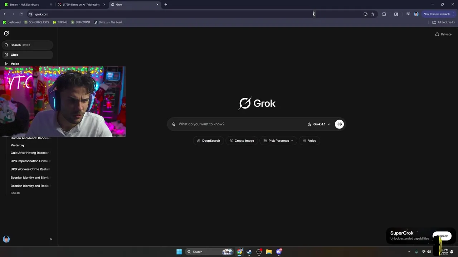458x257 pixels.
Task: Click the install app icon in address bar
Action: coord(365,14)
